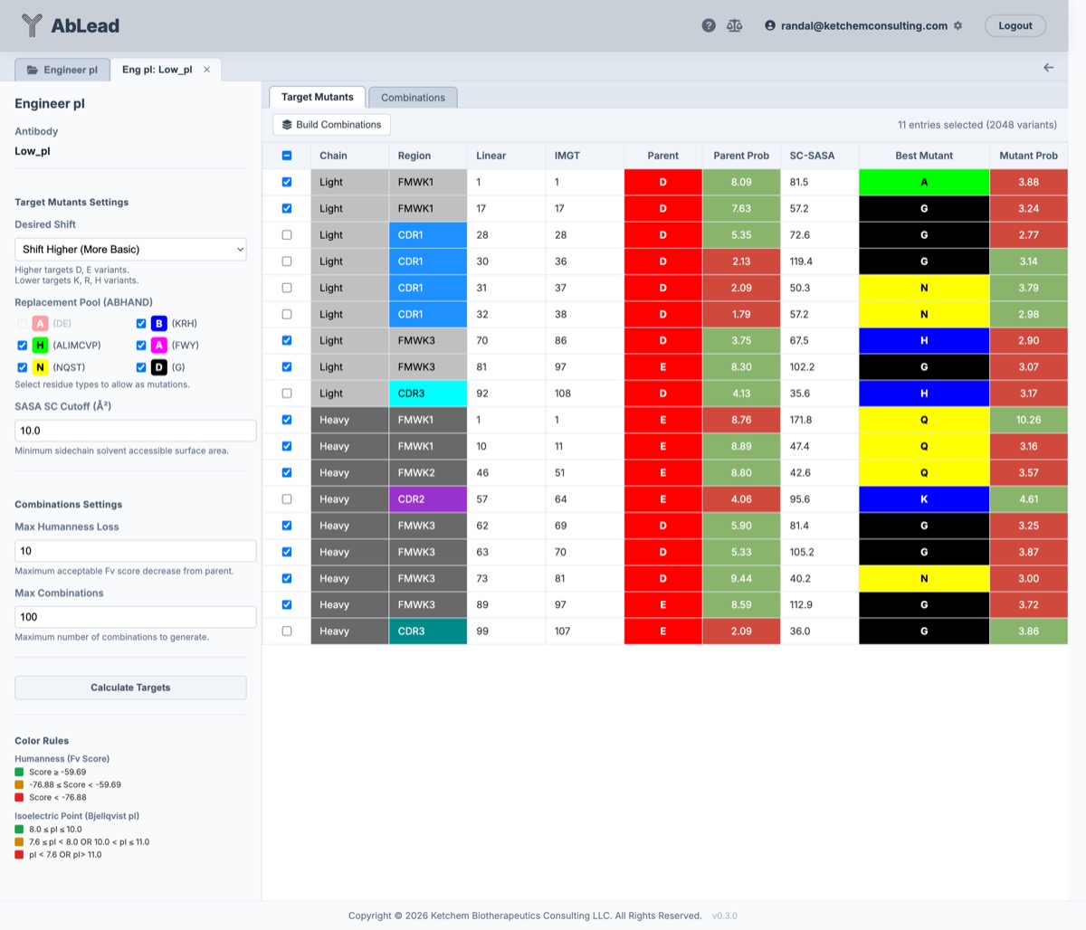Viewport: 1086px width, 930px height.
Task: Toggle the select-all checkbox in table header
Action: (x=287, y=156)
